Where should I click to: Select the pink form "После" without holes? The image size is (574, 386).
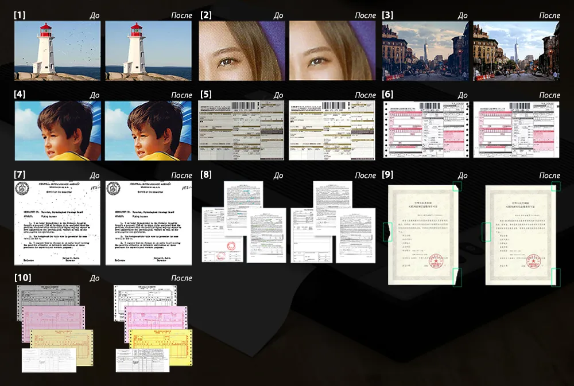point(516,130)
